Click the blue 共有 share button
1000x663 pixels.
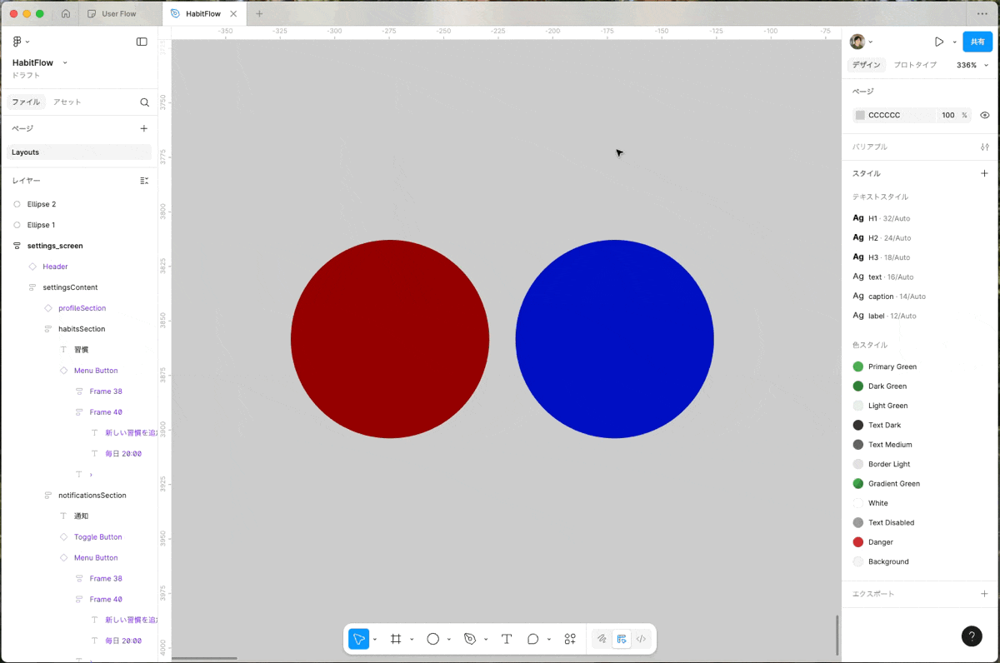[977, 40]
